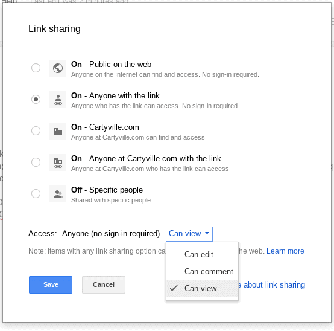Choose the On - Cartyville.com radio button

point(36,131)
